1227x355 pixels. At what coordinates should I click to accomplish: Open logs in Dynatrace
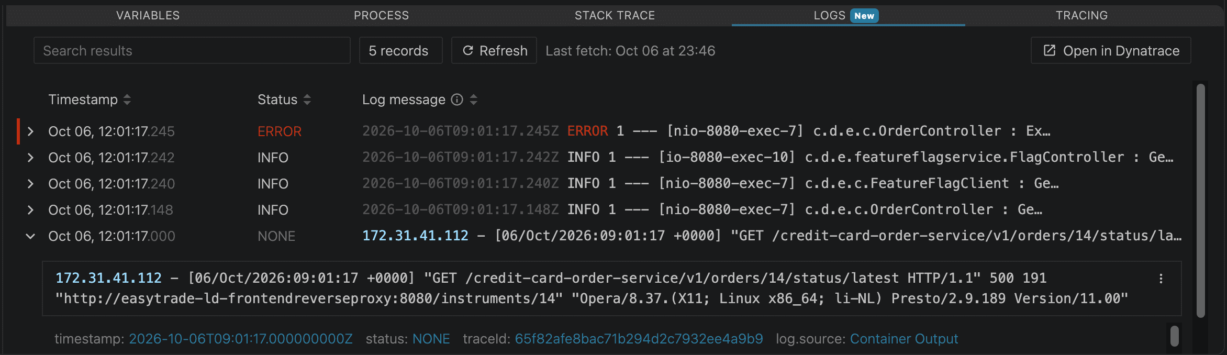[x=1111, y=50]
